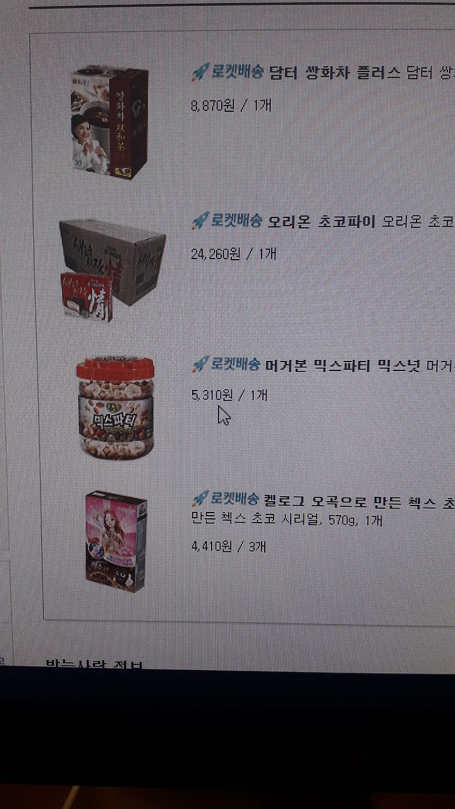Click the 4,410원 / 3개 price text

pos(228,545)
